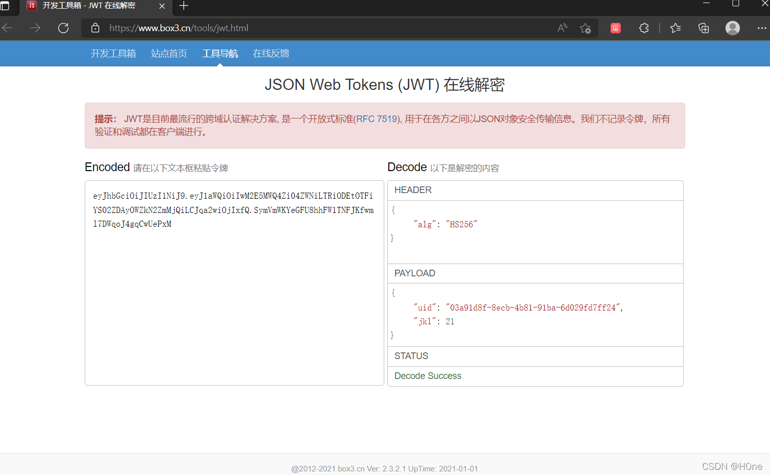The height and width of the screenshot is (475, 770).
Task: Expand the PAYLOAD section panel
Action: [x=414, y=273]
